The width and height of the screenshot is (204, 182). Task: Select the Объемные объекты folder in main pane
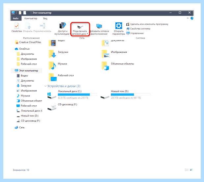tap(118, 66)
